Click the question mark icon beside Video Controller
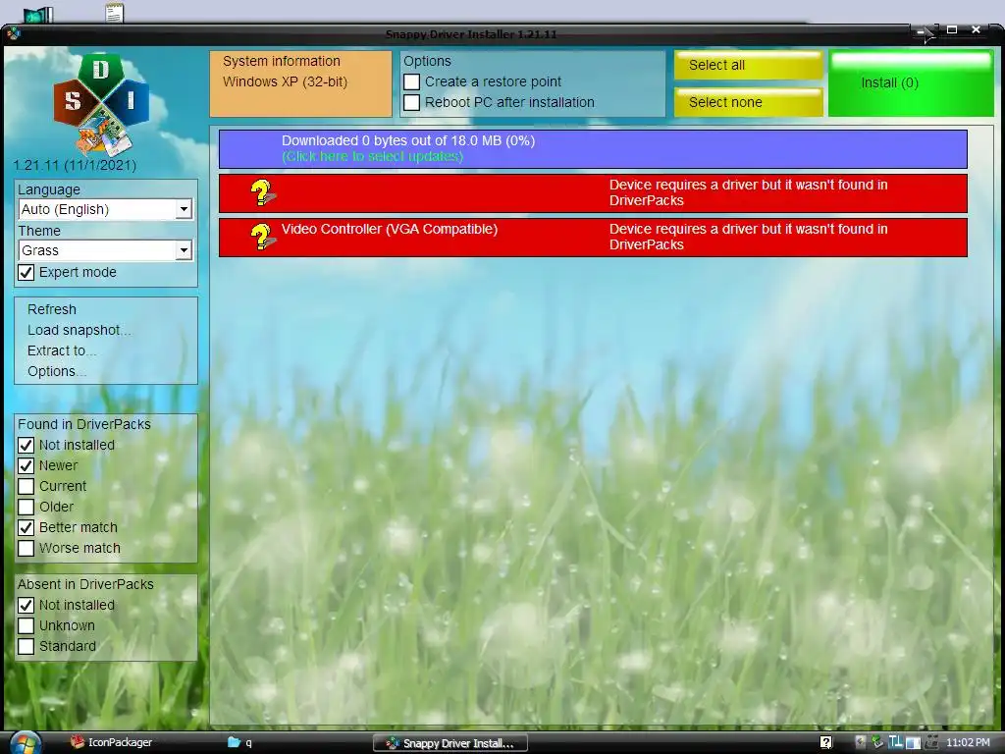This screenshot has width=1005, height=754. click(x=261, y=237)
